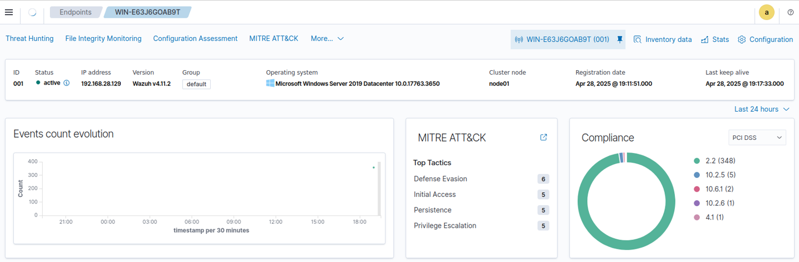The height and width of the screenshot is (262, 799).
Task: Click the last keep alive timestamp
Action: (745, 83)
